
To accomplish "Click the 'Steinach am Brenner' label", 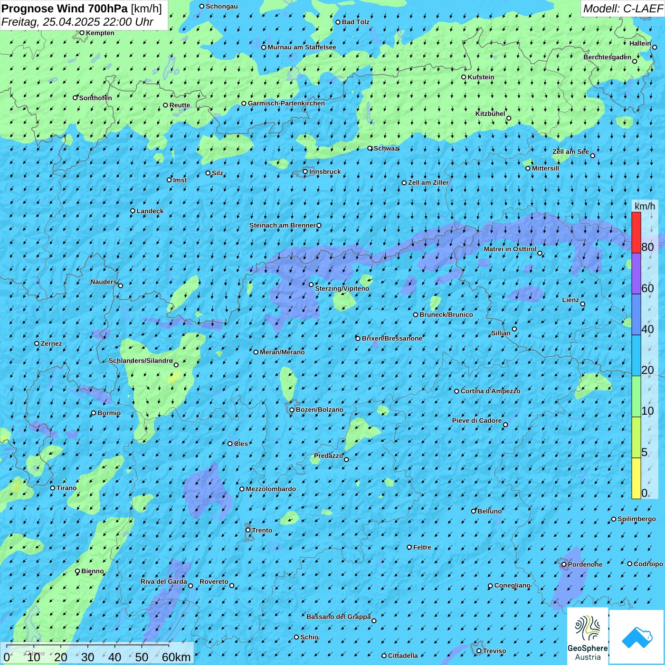I will [282, 225].
